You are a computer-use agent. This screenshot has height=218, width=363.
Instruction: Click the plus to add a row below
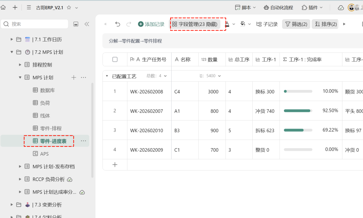pos(115,164)
